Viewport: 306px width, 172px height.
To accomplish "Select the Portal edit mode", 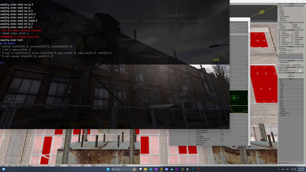I will tap(296, 34).
